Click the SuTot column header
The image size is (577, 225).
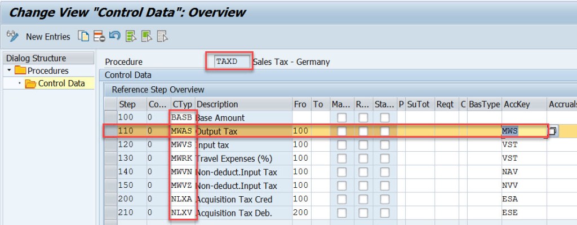(420, 104)
